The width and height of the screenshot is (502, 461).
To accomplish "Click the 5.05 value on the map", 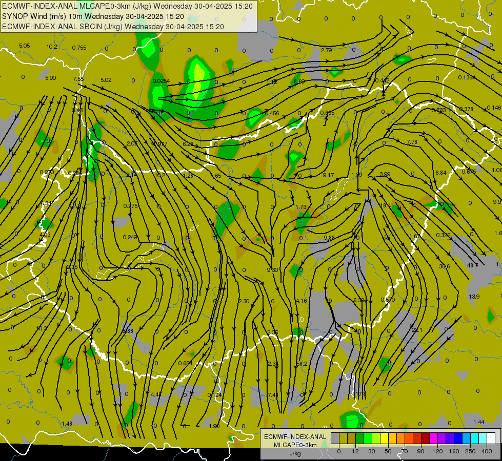I will pyautogui.click(x=24, y=46).
